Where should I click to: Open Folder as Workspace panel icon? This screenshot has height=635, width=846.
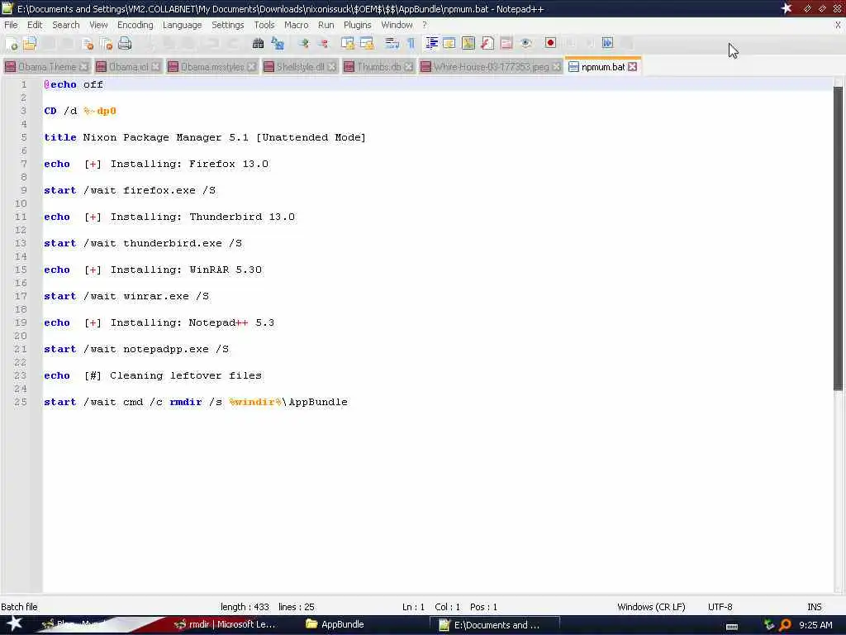pos(506,44)
